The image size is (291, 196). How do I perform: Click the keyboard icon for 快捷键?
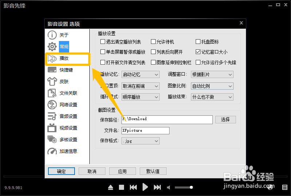52,70
